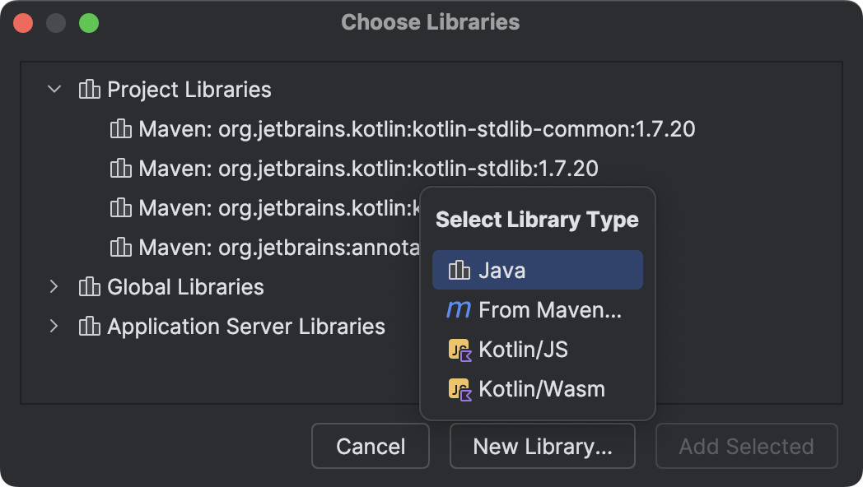Click the library icon beside Global Libraries

click(x=89, y=287)
